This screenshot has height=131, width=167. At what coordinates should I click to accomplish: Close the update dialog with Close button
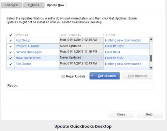coord(121,114)
